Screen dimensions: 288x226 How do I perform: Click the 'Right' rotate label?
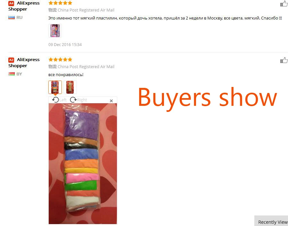(x=82, y=100)
